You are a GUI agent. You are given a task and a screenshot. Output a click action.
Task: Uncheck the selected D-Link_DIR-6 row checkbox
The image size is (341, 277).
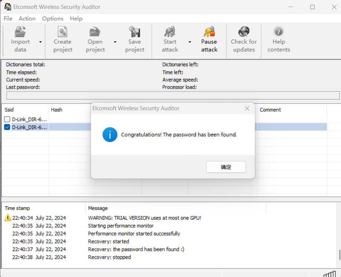click(x=7, y=127)
